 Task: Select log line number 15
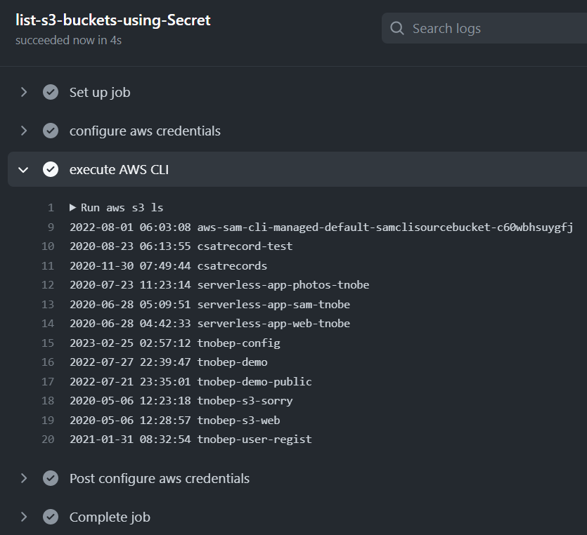(x=48, y=343)
